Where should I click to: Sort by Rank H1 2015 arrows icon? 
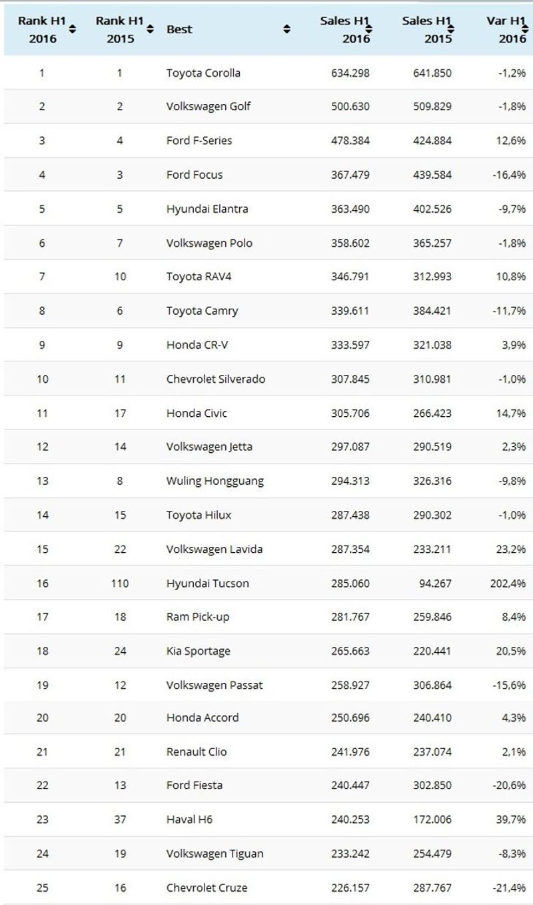[151, 29]
